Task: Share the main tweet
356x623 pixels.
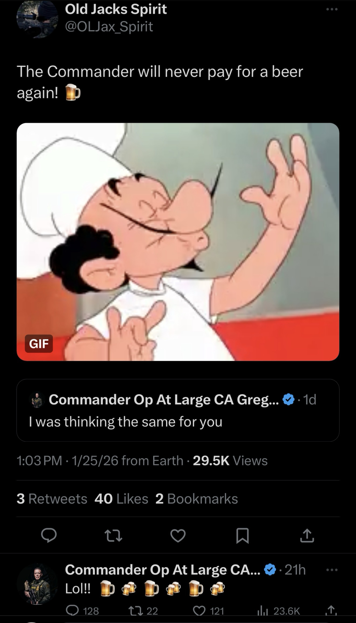Action: (x=307, y=535)
